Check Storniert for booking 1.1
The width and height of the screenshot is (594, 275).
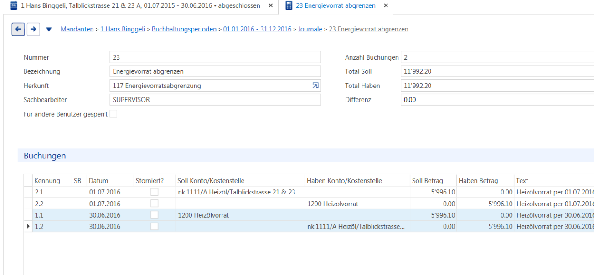(155, 215)
